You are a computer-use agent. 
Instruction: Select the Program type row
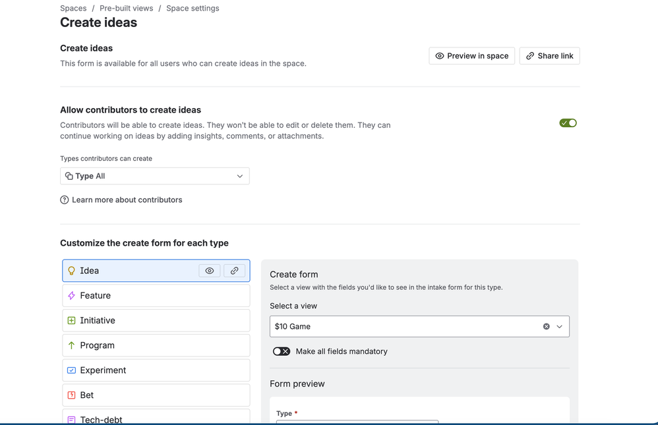pos(156,345)
